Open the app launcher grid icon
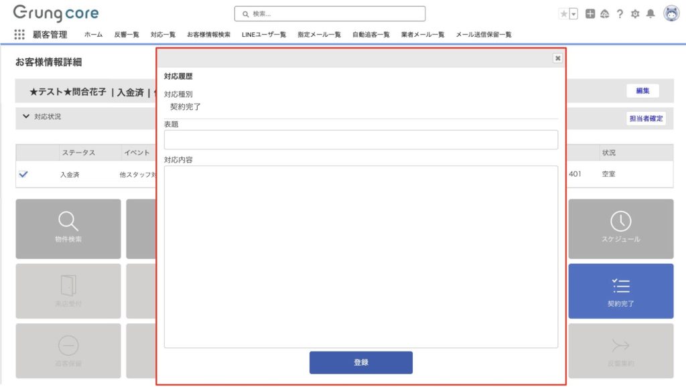 (x=19, y=35)
